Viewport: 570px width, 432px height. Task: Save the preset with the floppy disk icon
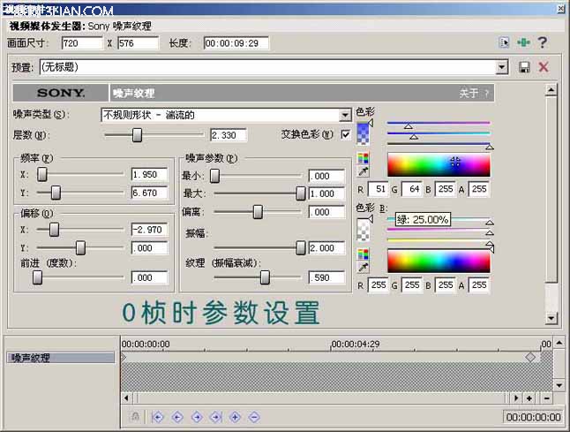524,67
